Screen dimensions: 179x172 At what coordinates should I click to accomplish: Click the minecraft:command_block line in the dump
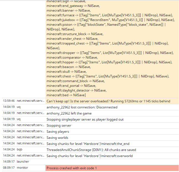click(x=76, y=81)
